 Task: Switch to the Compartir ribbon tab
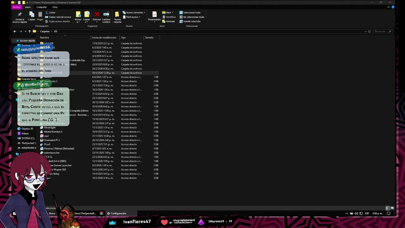41,7
